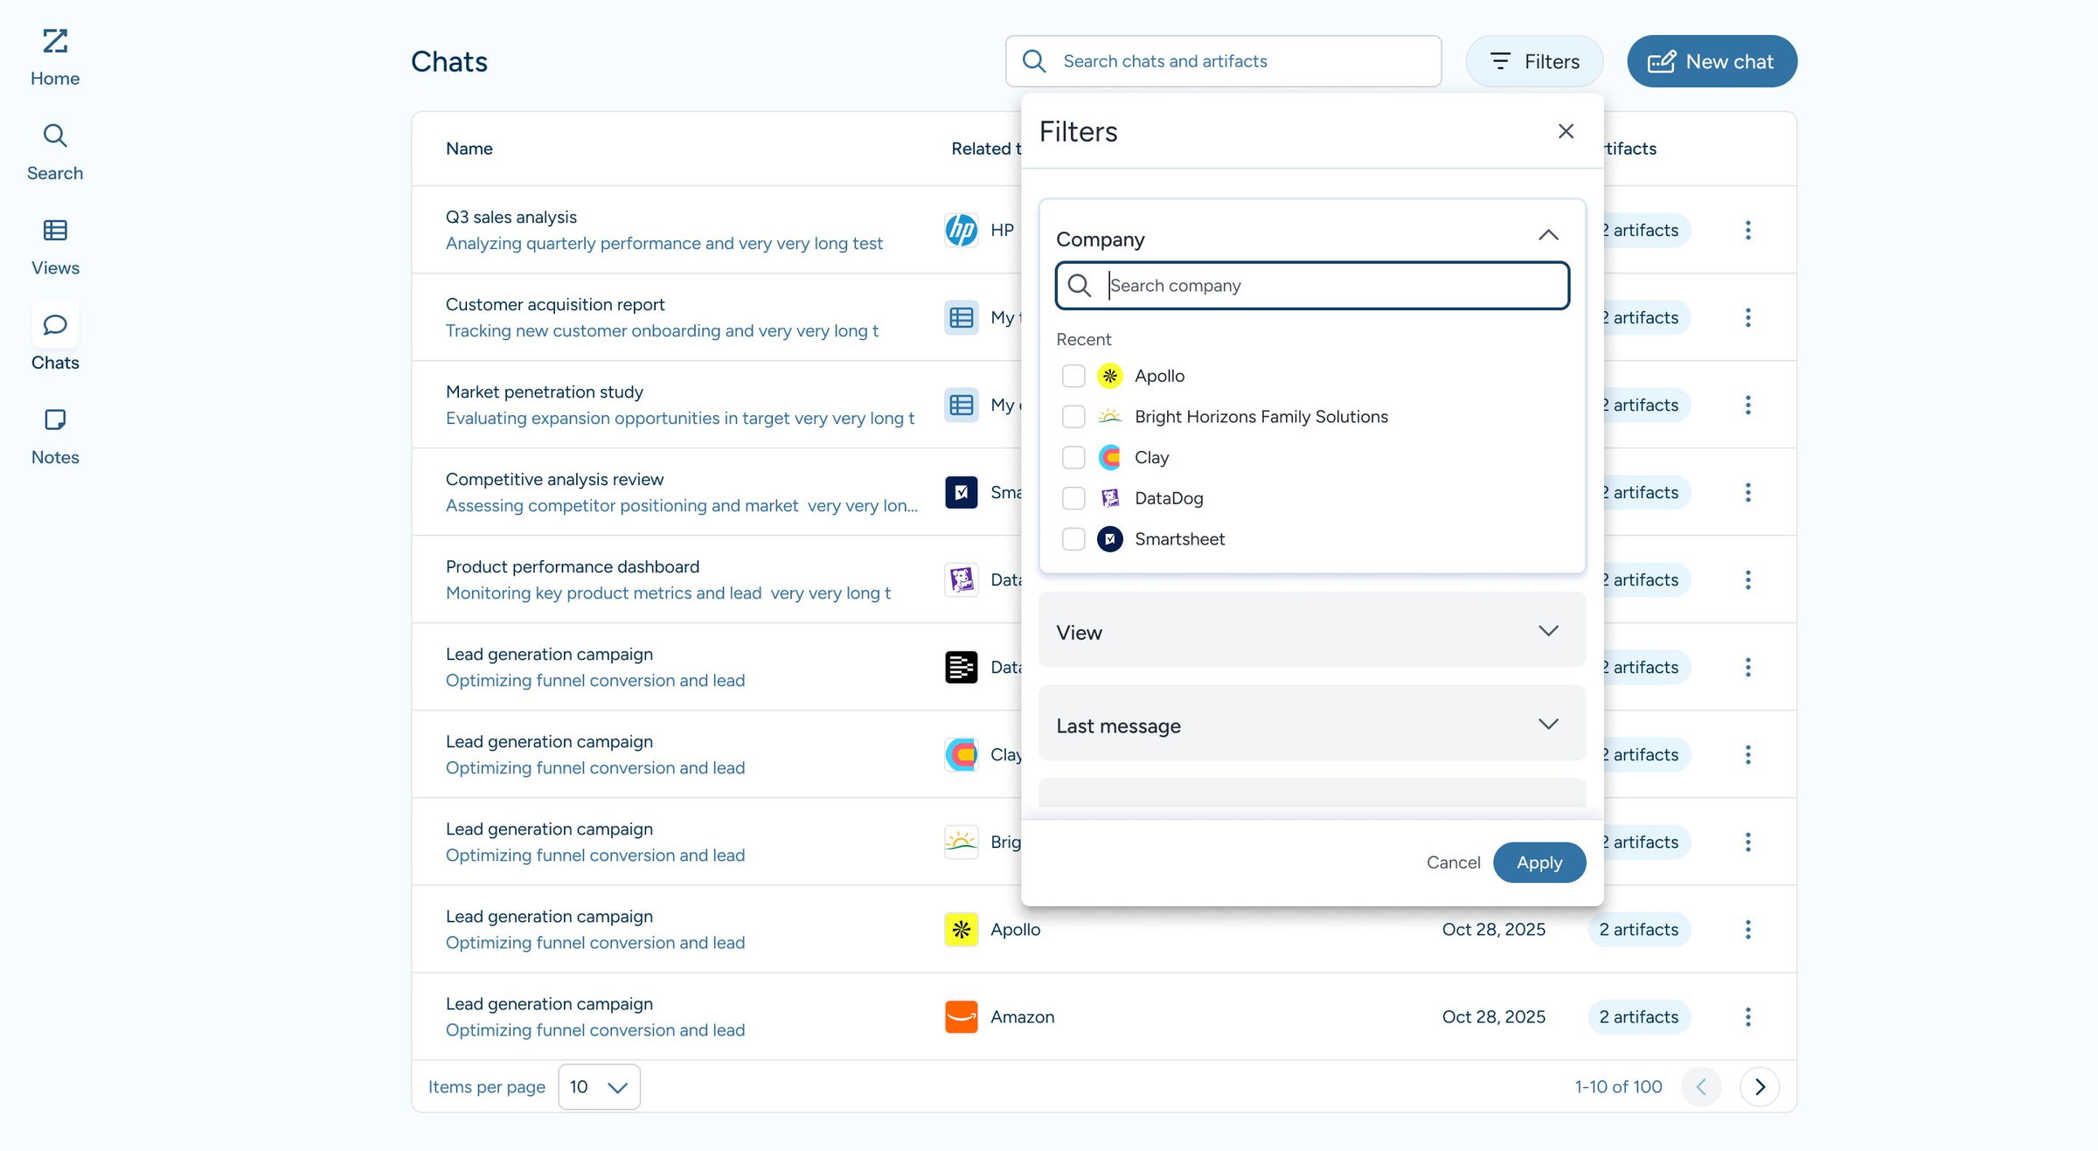Go to the next page of chats
Image resolution: width=2098 pixels, height=1151 pixels.
(1760, 1086)
